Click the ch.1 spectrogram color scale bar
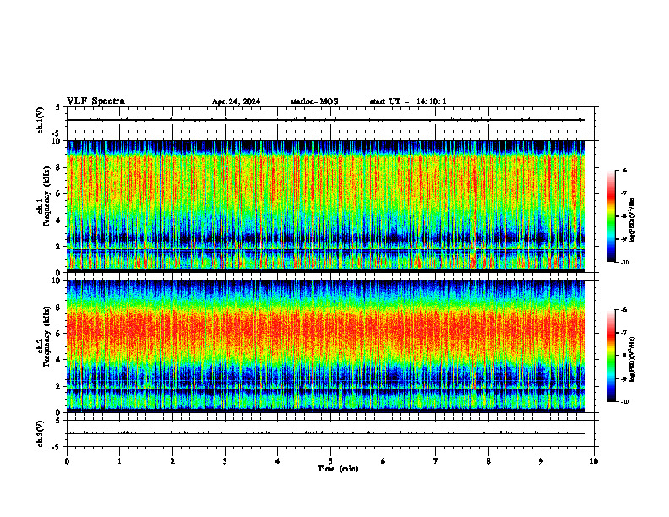669x517 pixels. [x=611, y=216]
